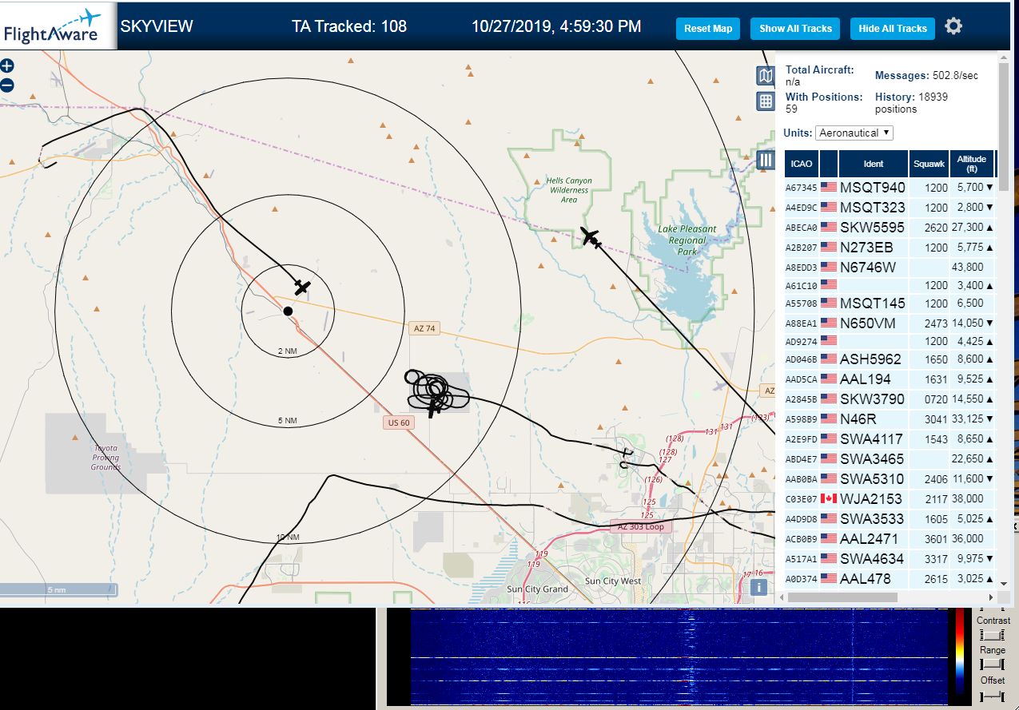Select the MSQT323 aircraft row
Viewport: 1019px width, 710px height.
coord(890,208)
